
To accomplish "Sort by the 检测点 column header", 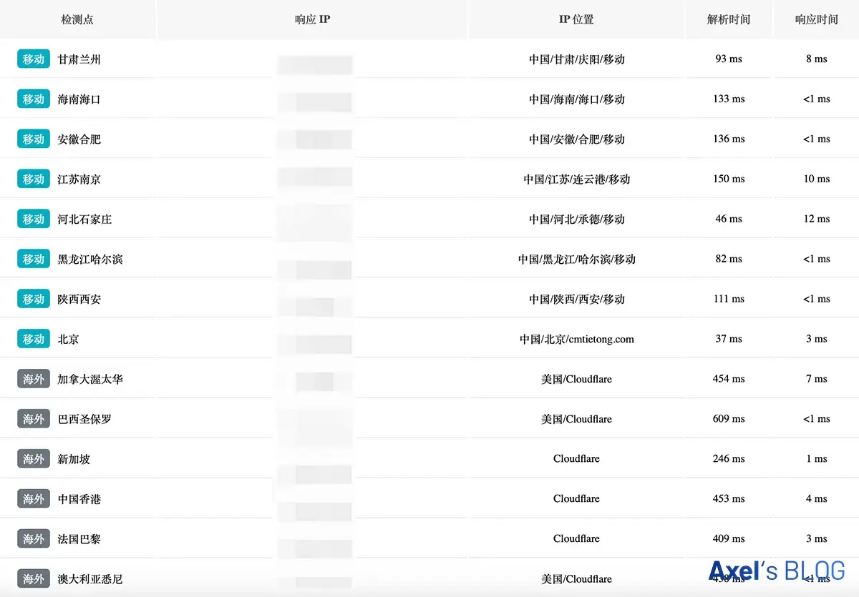I will (77, 19).
